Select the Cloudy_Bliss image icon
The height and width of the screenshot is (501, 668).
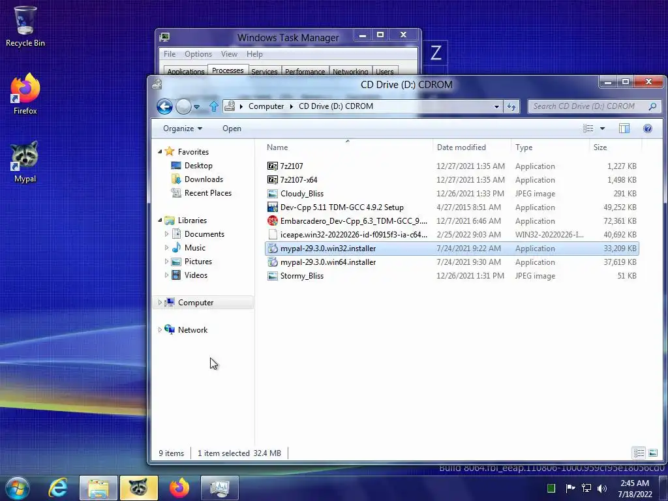click(x=273, y=193)
